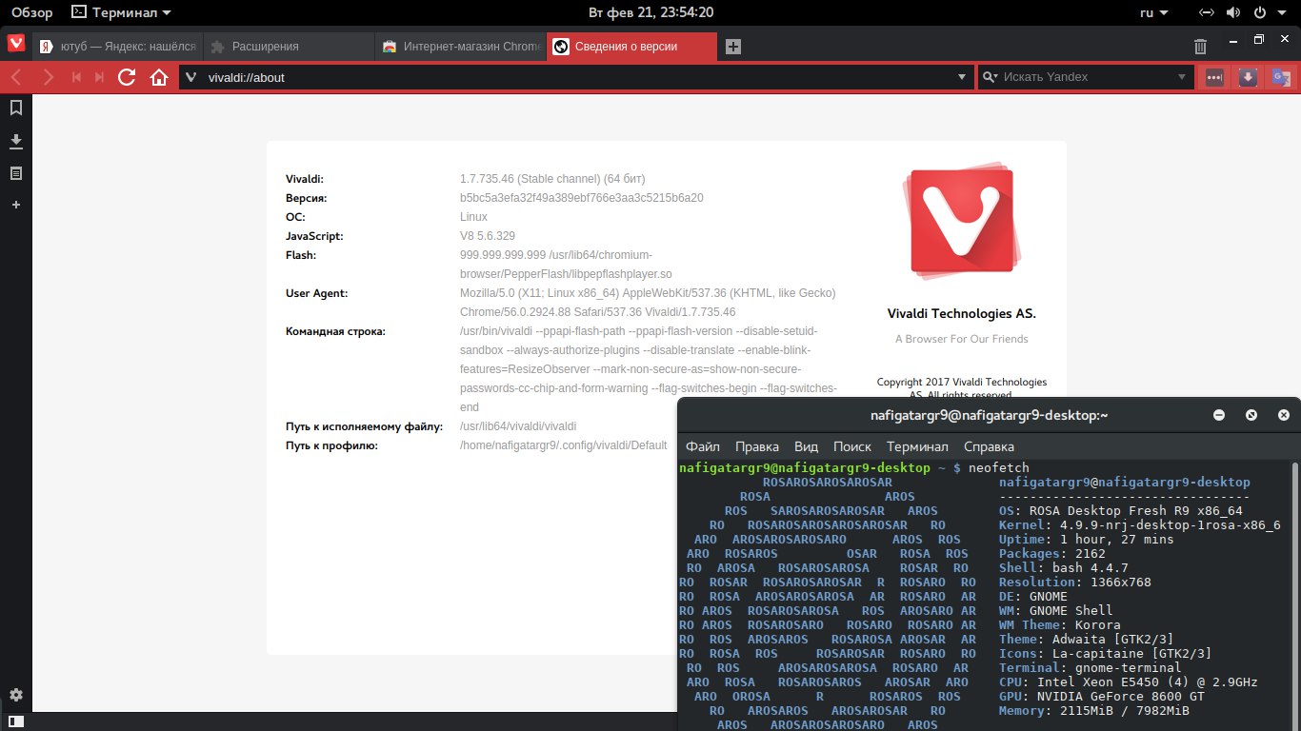Click the Memory line 2115MiB / 7982MiB
Viewport: 1301px width, 731px height.
pos(1094,711)
